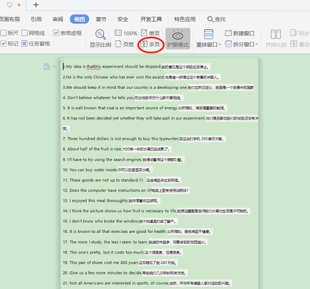Select the 视图 view tab
This screenshot has height=289, width=310.
point(79,19)
